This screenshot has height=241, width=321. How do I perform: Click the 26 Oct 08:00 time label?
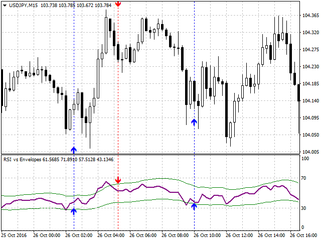175,235
